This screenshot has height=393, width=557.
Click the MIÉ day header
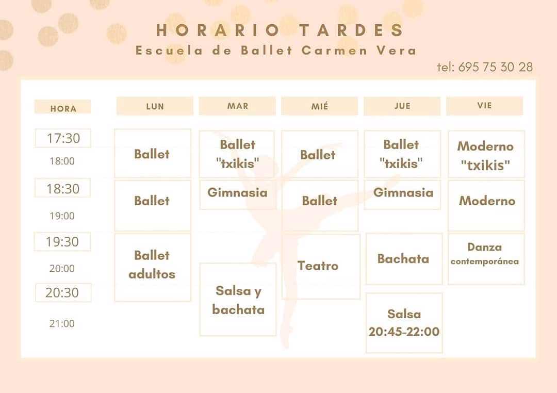(320, 106)
